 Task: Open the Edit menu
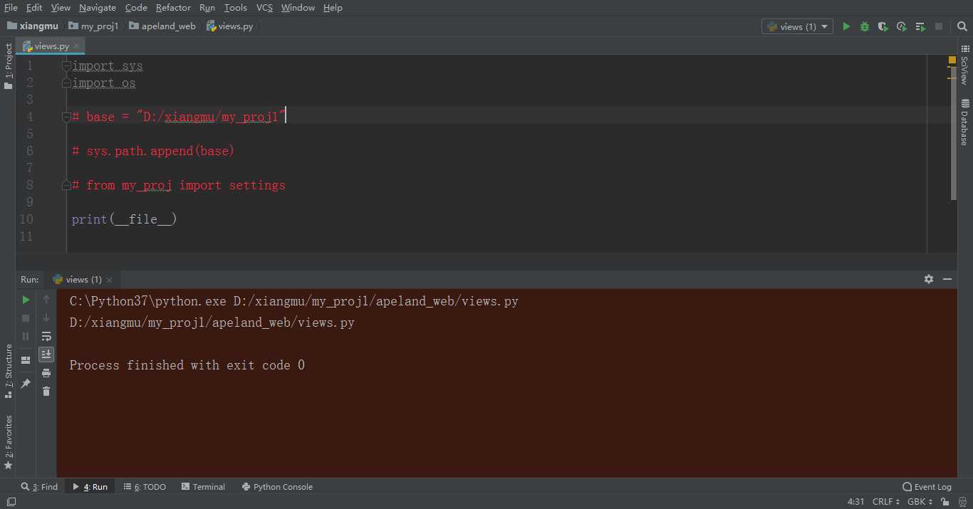pos(34,7)
